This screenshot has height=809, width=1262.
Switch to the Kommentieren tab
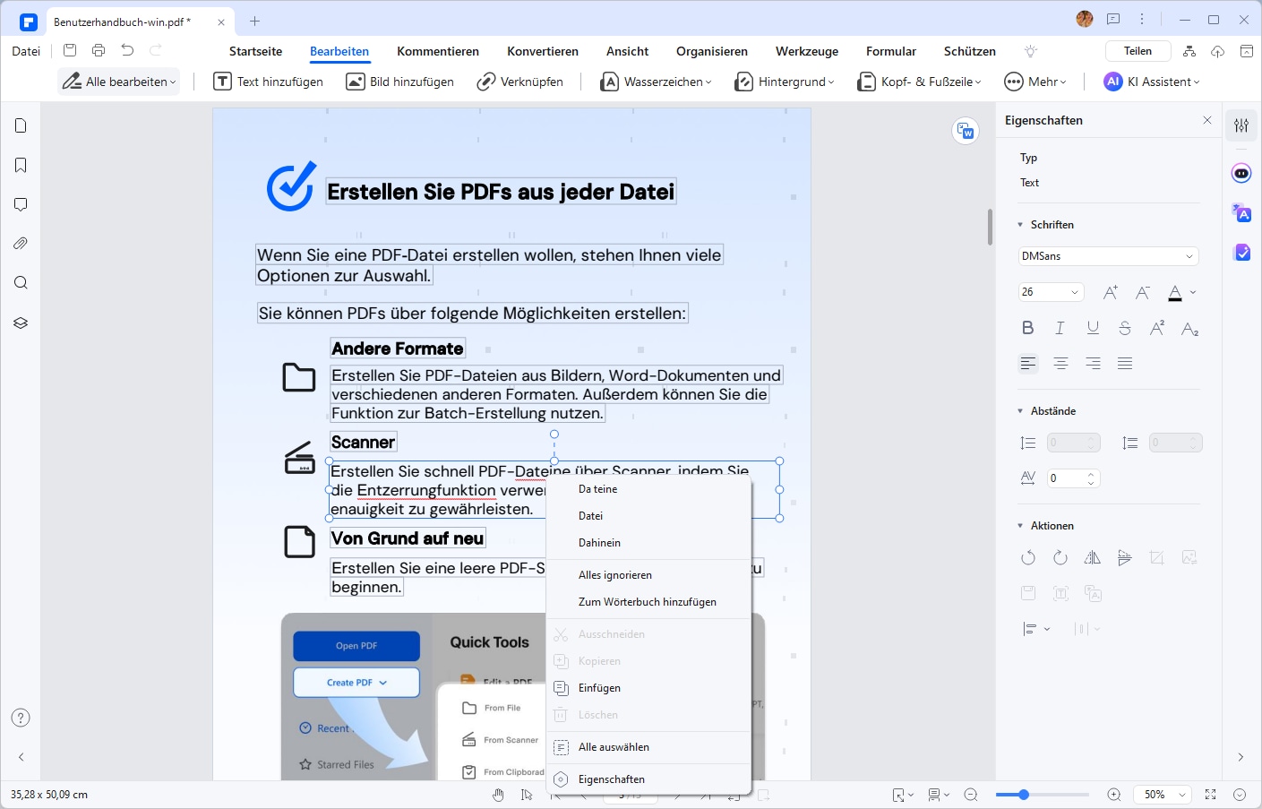[x=438, y=51]
